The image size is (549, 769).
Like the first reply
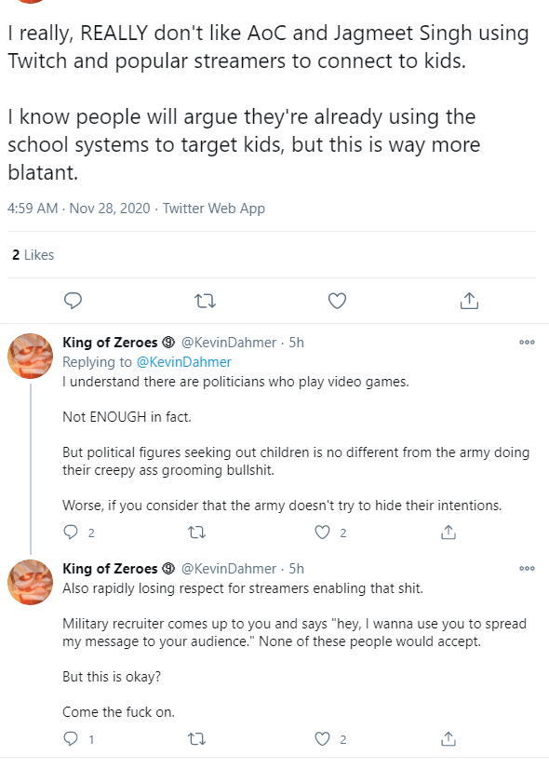pyautogui.click(x=322, y=532)
